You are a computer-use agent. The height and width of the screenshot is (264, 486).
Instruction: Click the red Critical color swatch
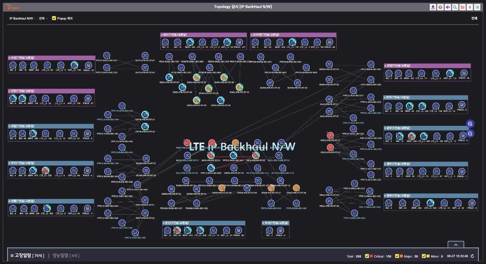371,256
